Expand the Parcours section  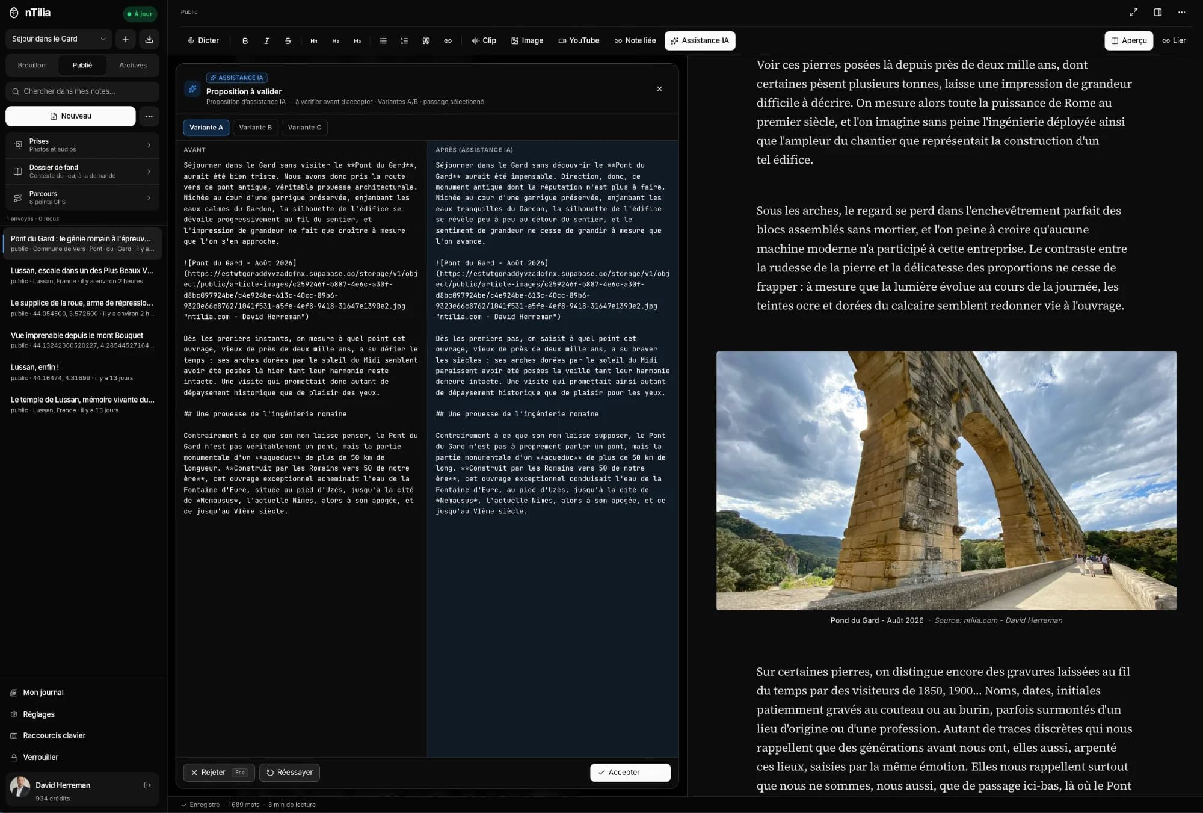(x=82, y=197)
